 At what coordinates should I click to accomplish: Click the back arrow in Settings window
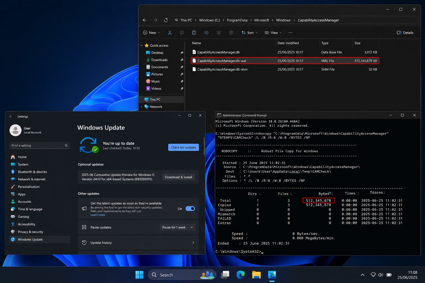tap(11, 116)
